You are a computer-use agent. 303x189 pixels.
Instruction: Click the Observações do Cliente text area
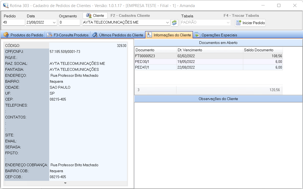(x=218, y=145)
